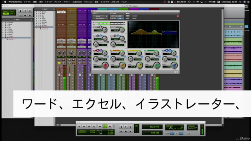
Task: Invert phase on the EQ input section
Action: [101, 27]
